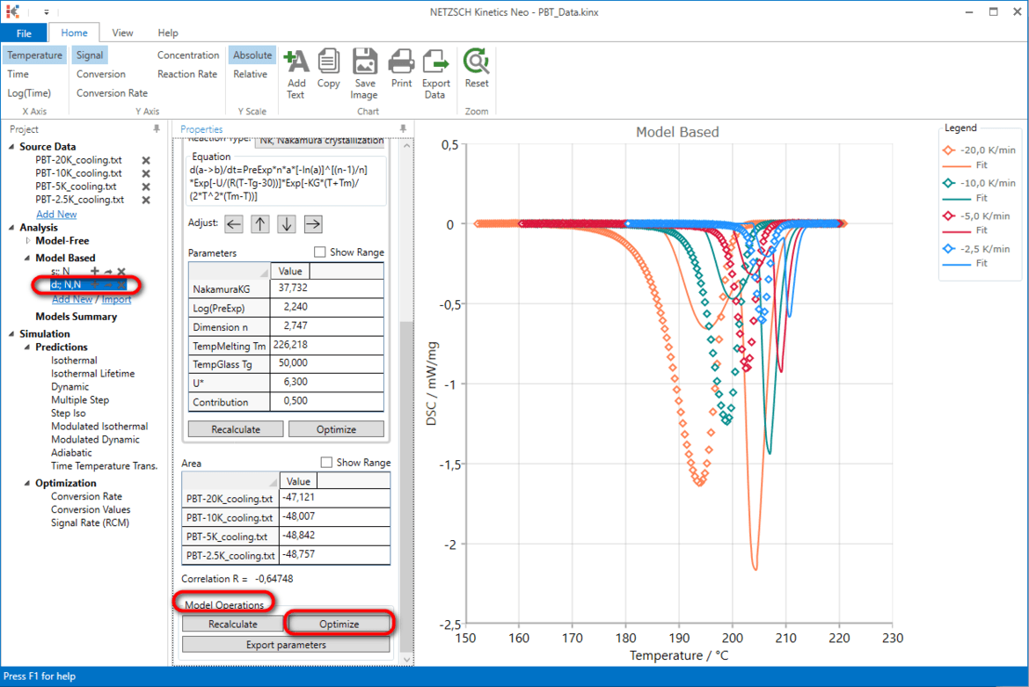Set X axis to Log(Time)
The width and height of the screenshot is (1029, 687).
pos(29,93)
